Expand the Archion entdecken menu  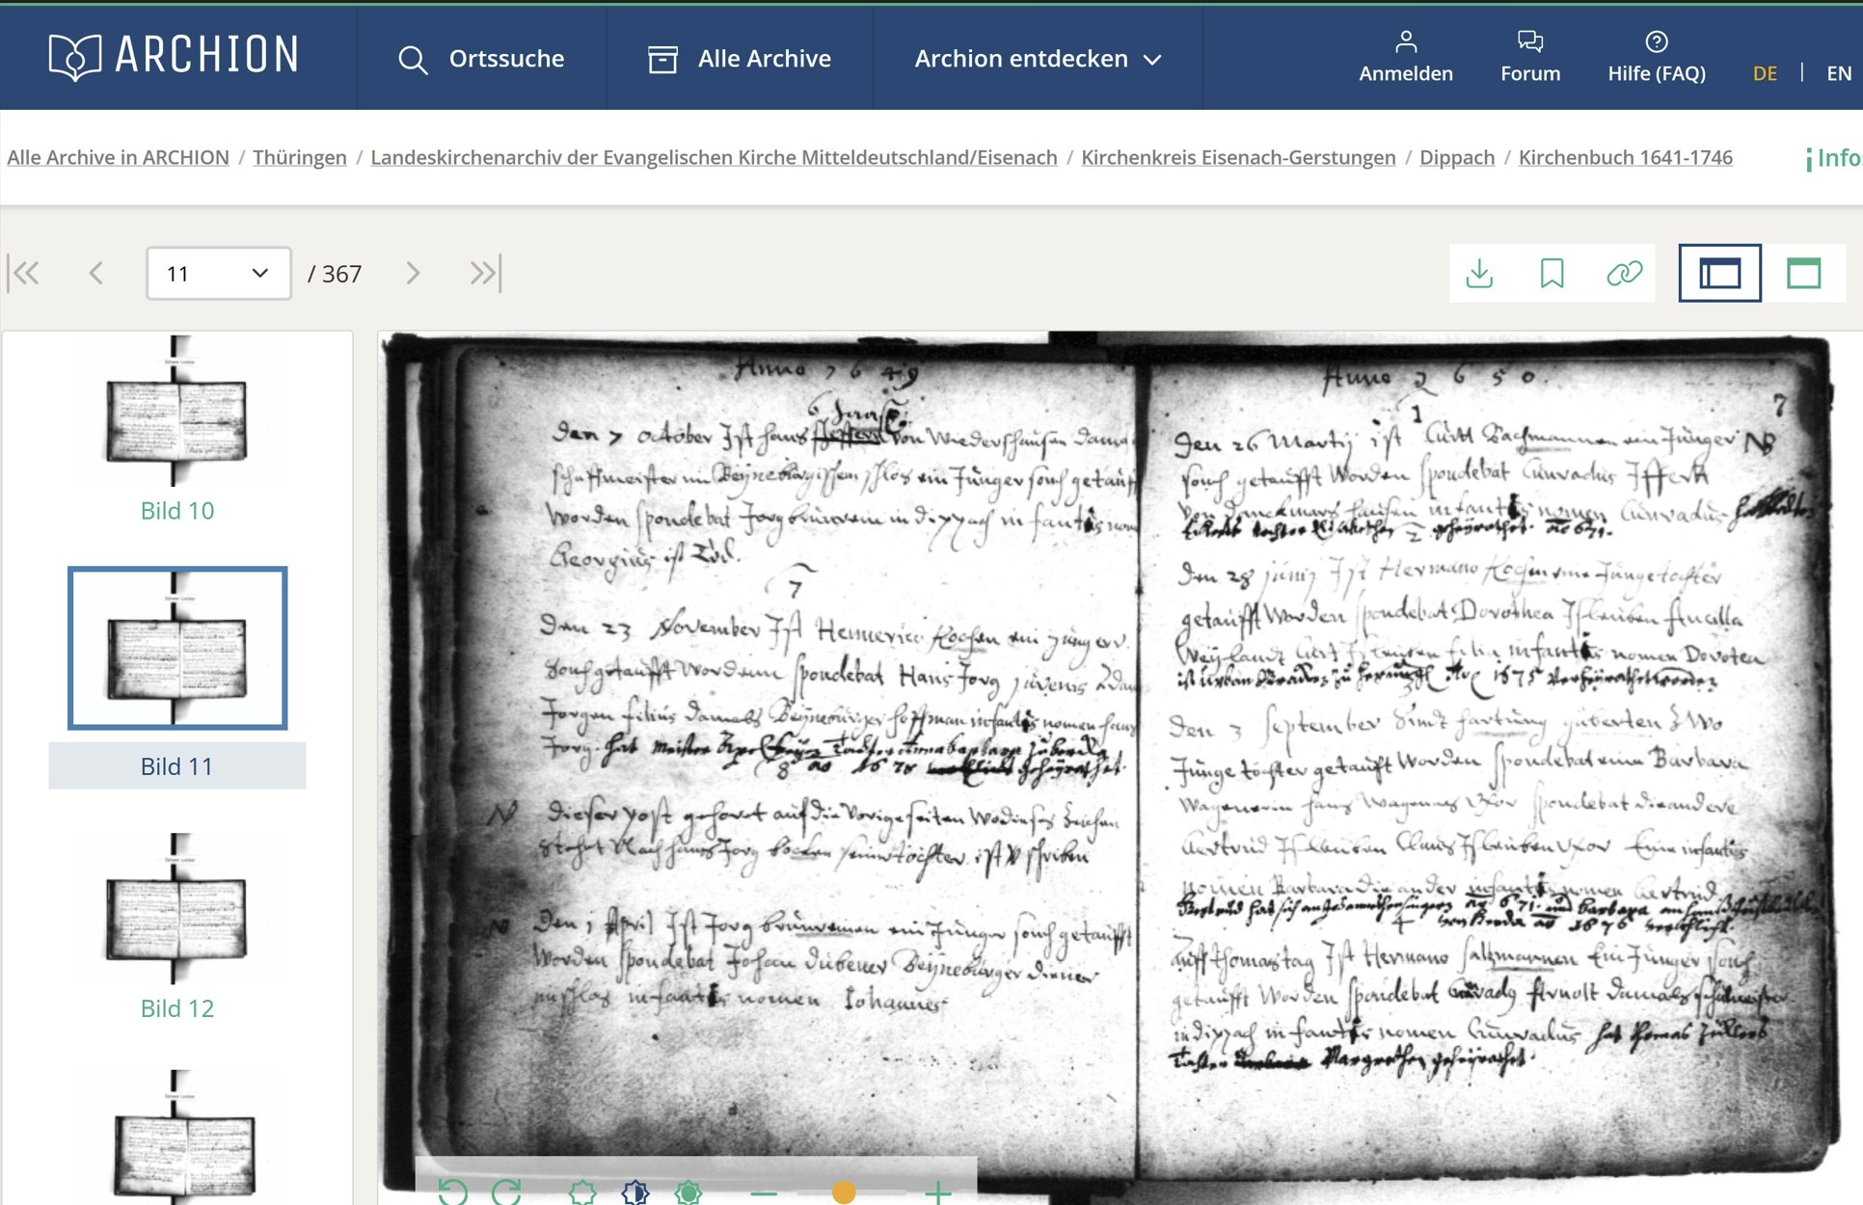coord(1037,59)
